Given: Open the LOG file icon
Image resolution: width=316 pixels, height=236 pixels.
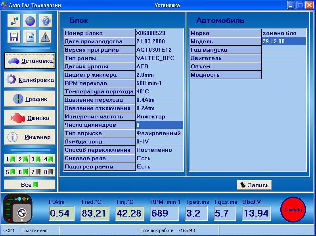Looking at the screenshot, I should tap(30, 37).
